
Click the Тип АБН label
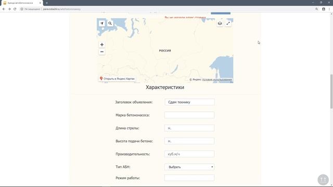[123, 167]
